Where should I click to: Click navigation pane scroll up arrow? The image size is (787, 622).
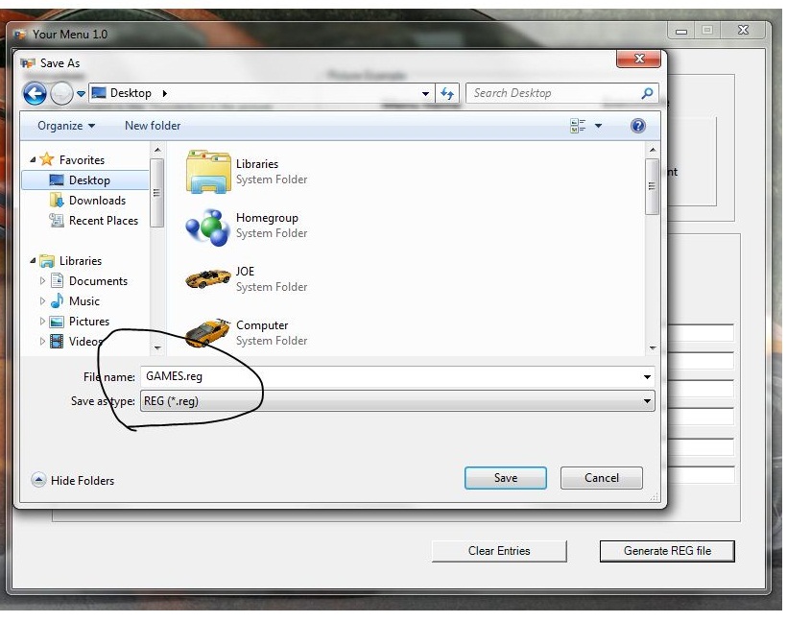(x=157, y=150)
